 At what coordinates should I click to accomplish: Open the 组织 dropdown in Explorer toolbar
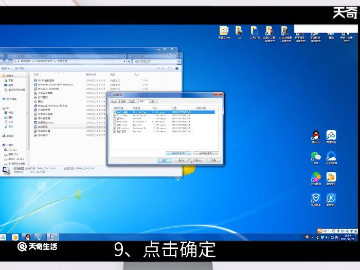[x=6, y=68]
